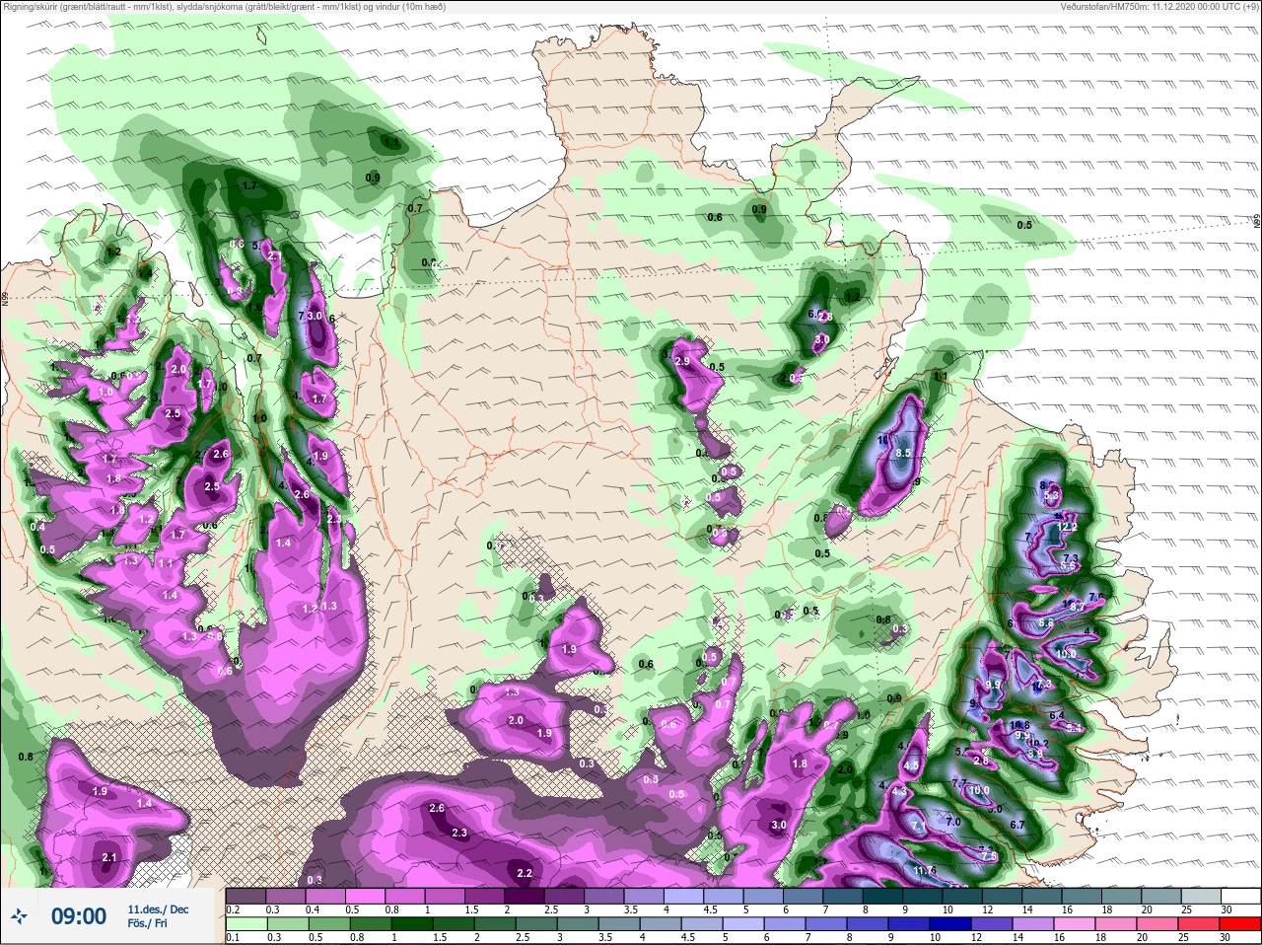Click the '6.7' precipitation value on the map
Image resolution: width=1262 pixels, height=945 pixels.
[1018, 825]
